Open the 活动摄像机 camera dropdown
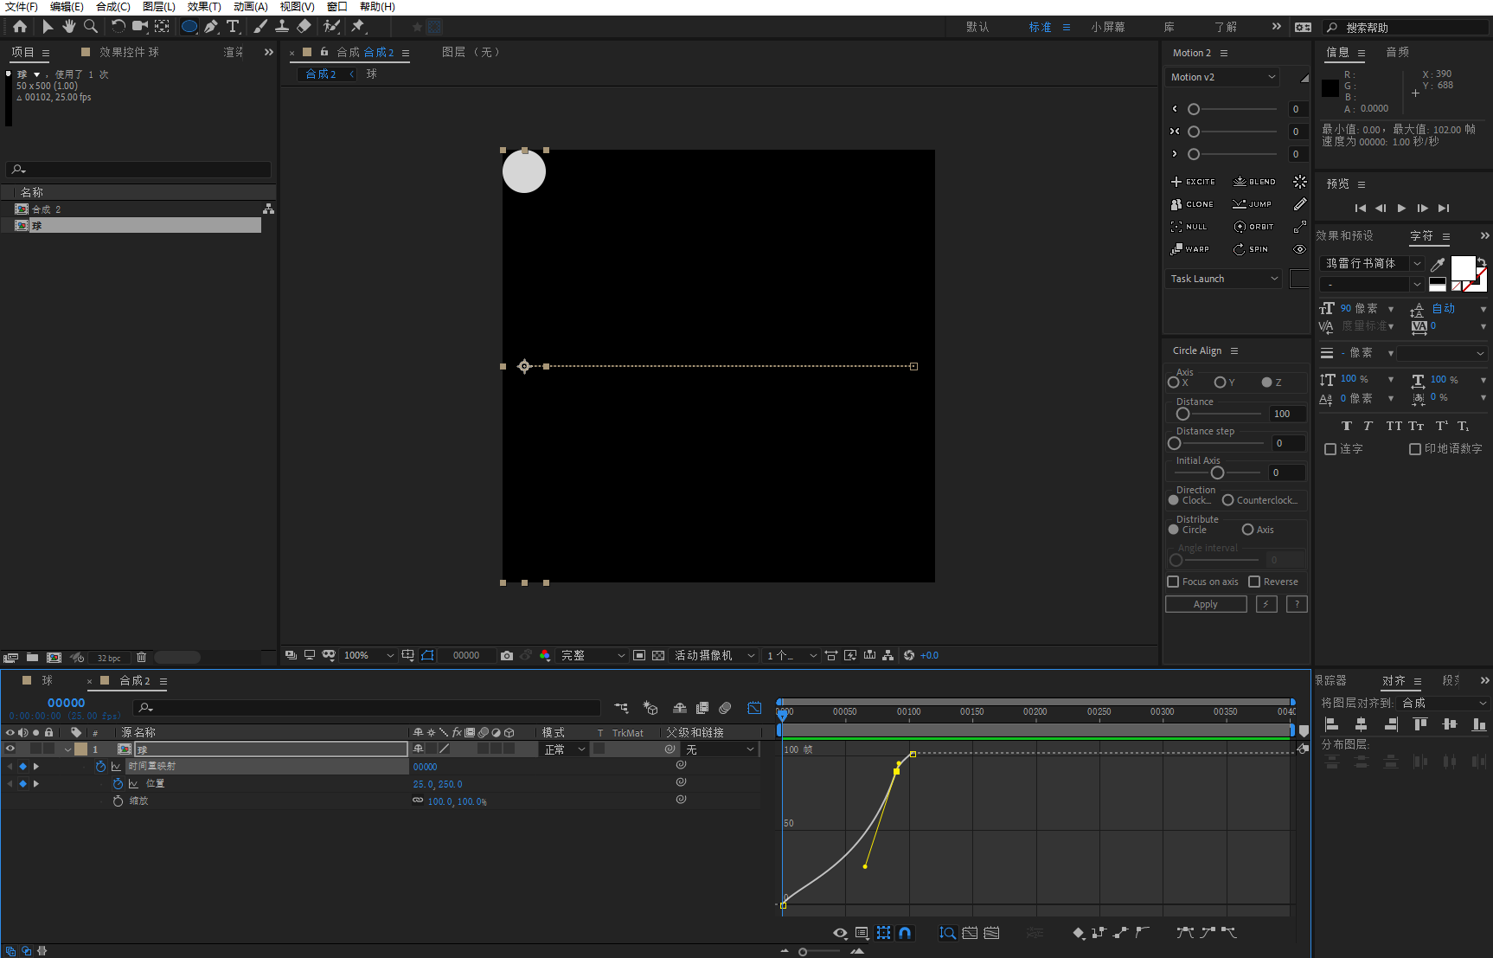1493x958 pixels. [x=715, y=656]
